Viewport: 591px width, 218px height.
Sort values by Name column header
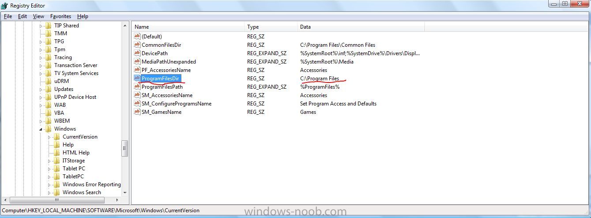coord(188,27)
